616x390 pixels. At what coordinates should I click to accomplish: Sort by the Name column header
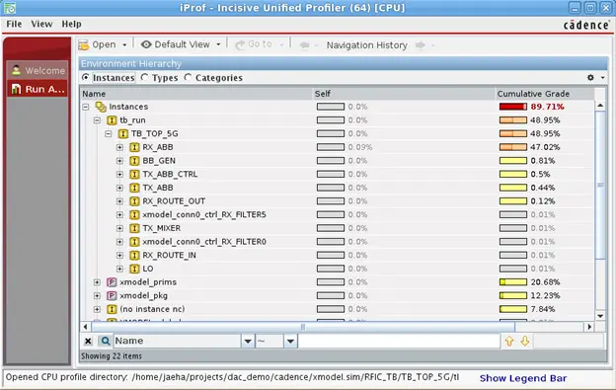pos(196,94)
